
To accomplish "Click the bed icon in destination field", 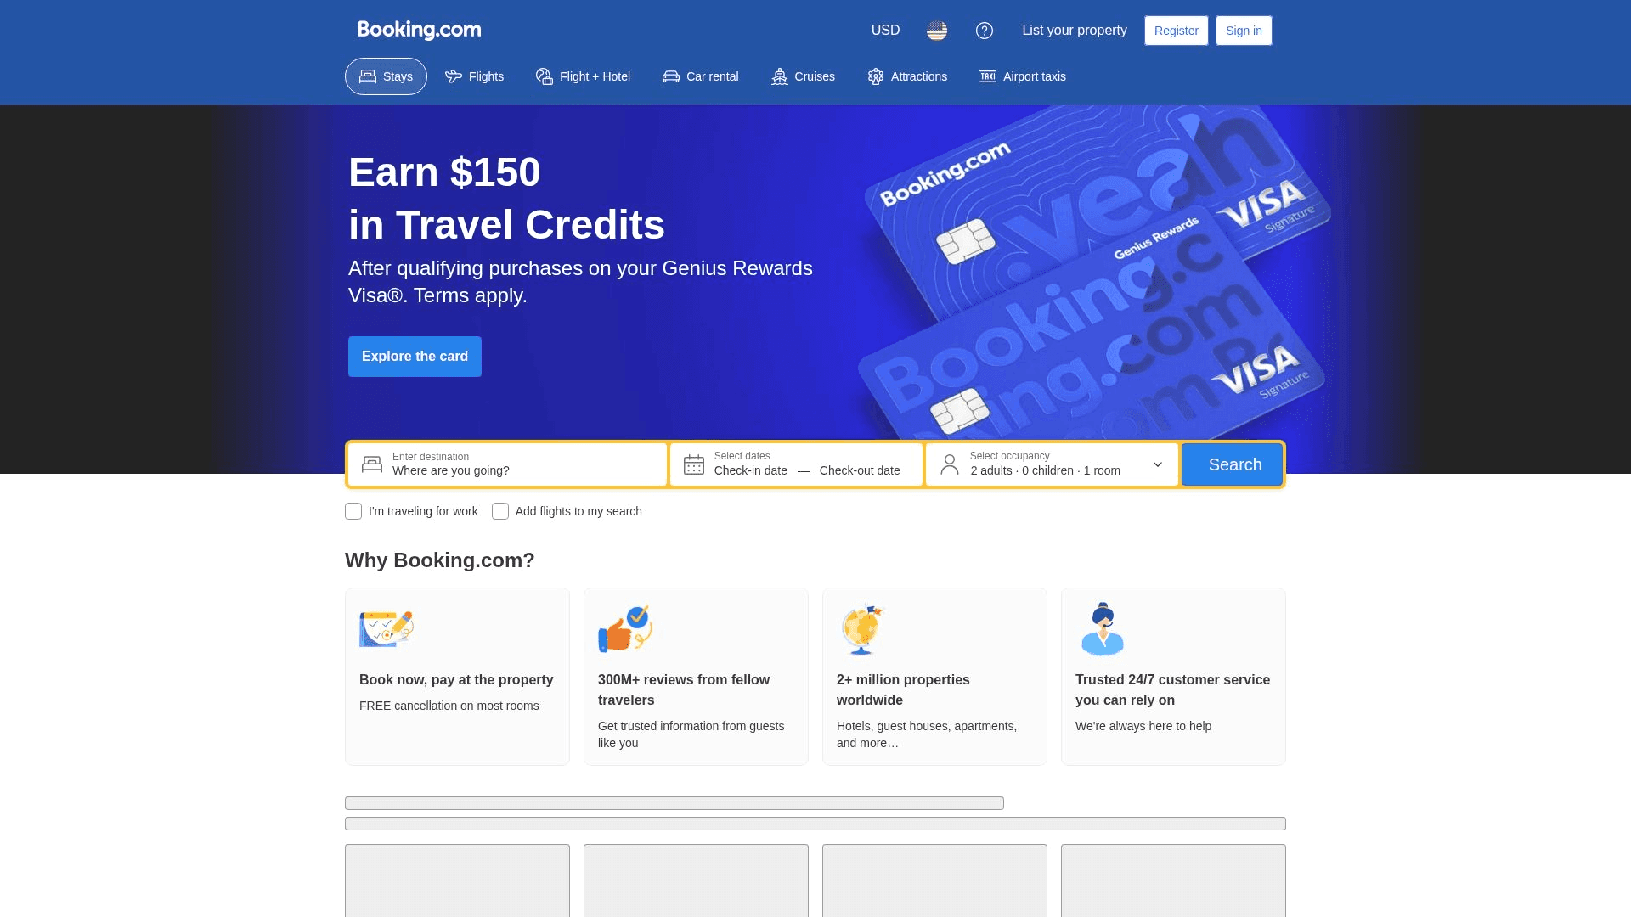I will 372,464.
